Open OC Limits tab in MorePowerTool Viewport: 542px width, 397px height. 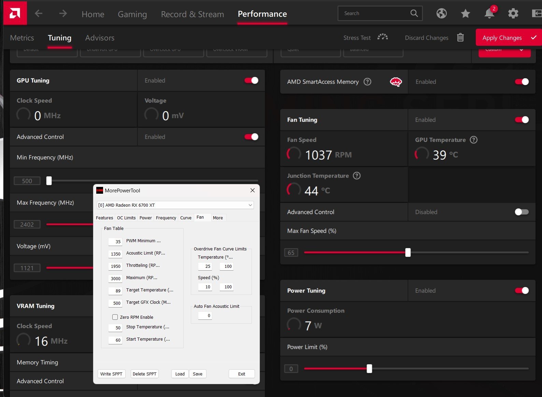tap(126, 218)
